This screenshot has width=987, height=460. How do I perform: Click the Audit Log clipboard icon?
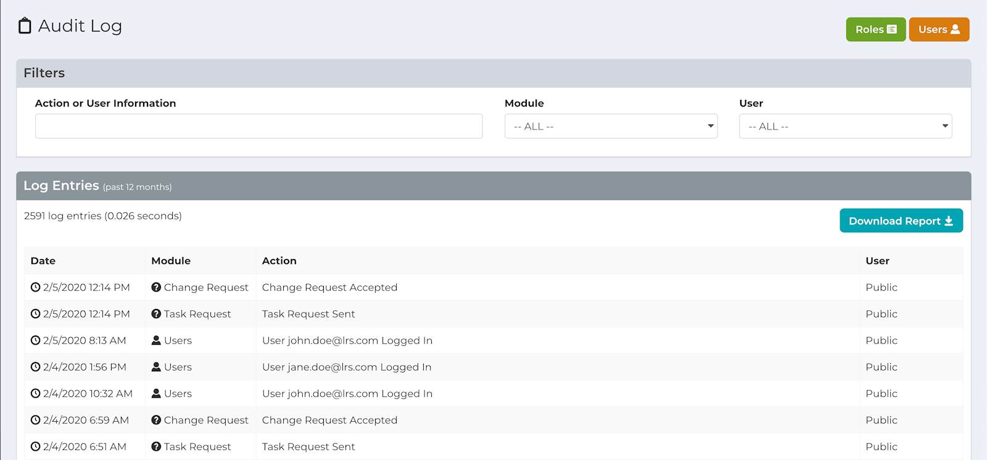pos(25,26)
